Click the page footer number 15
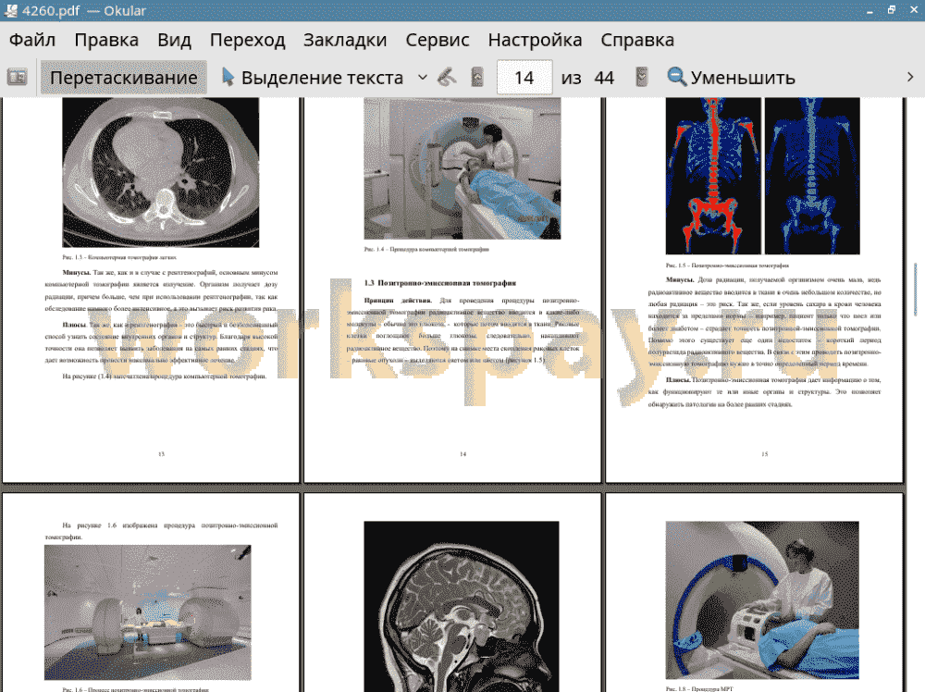This screenshot has height=692, width=925. pyautogui.click(x=765, y=454)
